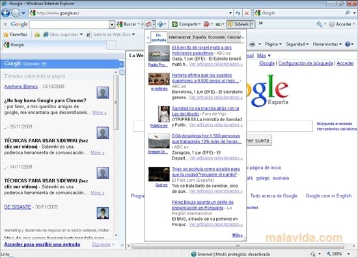The image size is (358, 258).
Task: Click the browser Back arrow button
Action: coord(5,13)
